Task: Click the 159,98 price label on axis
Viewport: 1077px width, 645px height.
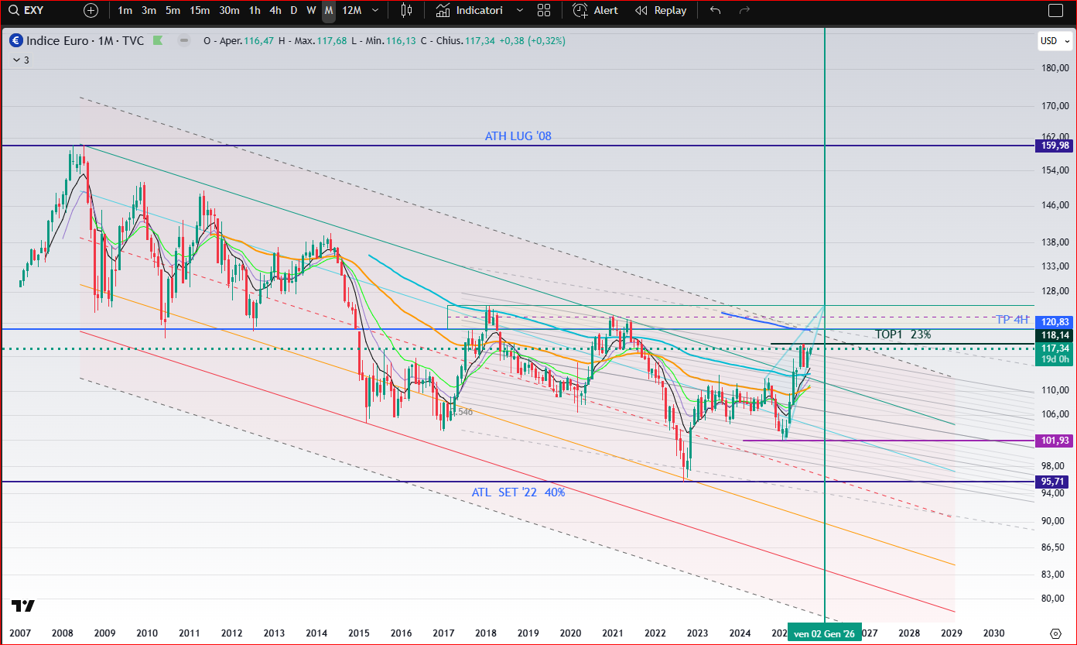Action: coord(1053,146)
